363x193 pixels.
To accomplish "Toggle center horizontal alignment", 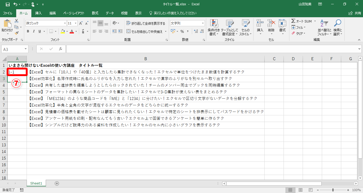I will coord(100,31).
